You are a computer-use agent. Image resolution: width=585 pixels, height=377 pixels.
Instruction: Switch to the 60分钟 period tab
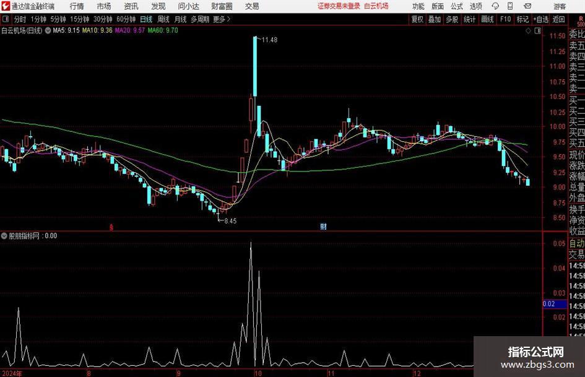[x=126, y=19]
